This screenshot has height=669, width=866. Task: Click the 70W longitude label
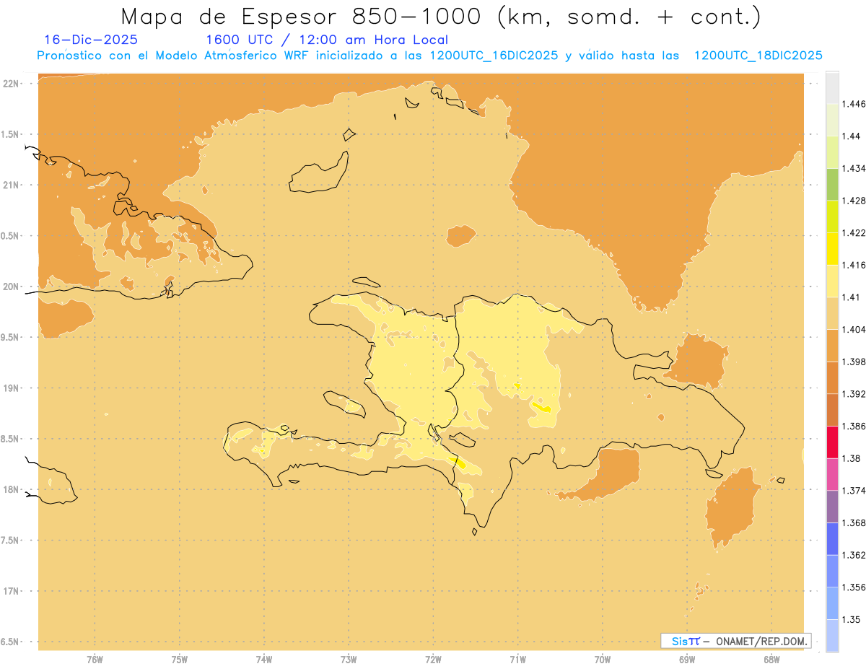(603, 660)
